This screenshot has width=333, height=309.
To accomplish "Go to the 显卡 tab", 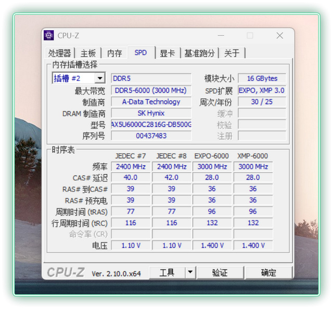I will click(168, 53).
